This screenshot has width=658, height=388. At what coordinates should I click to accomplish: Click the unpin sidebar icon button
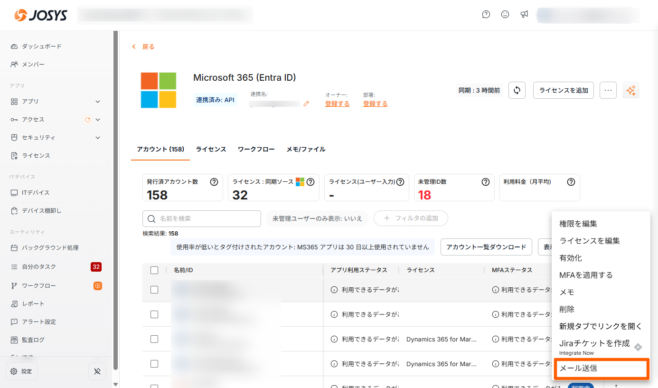pos(97,371)
